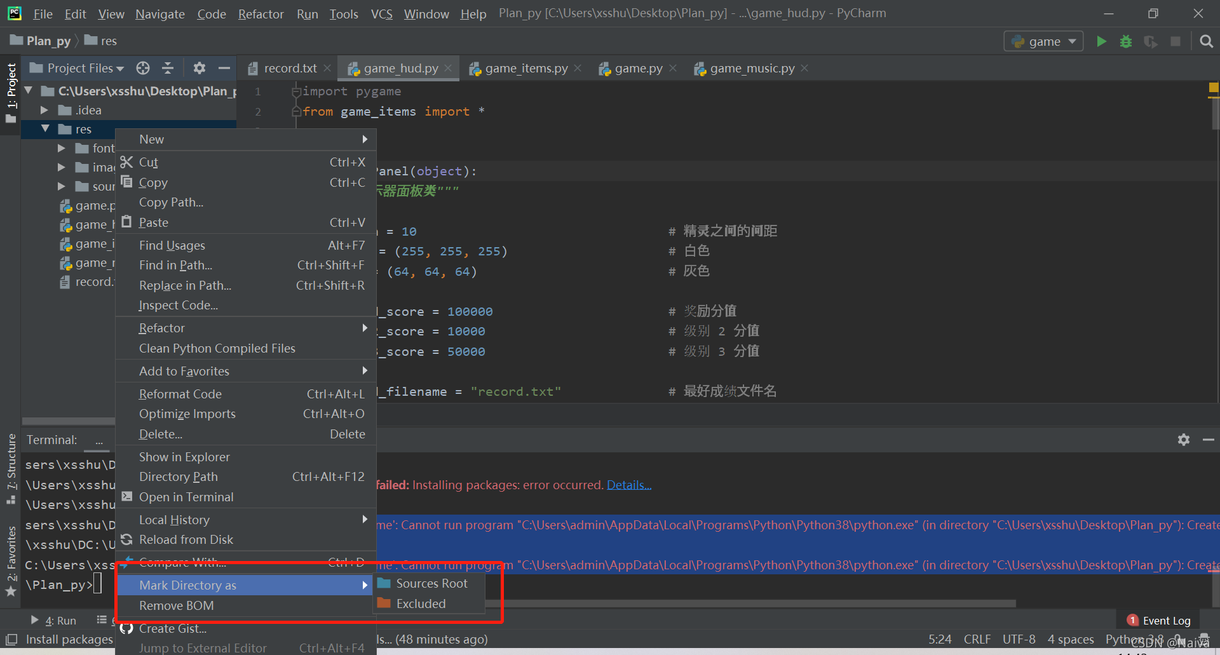This screenshot has width=1220, height=655.
Task: Close the game.py tab
Action: tap(673, 68)
